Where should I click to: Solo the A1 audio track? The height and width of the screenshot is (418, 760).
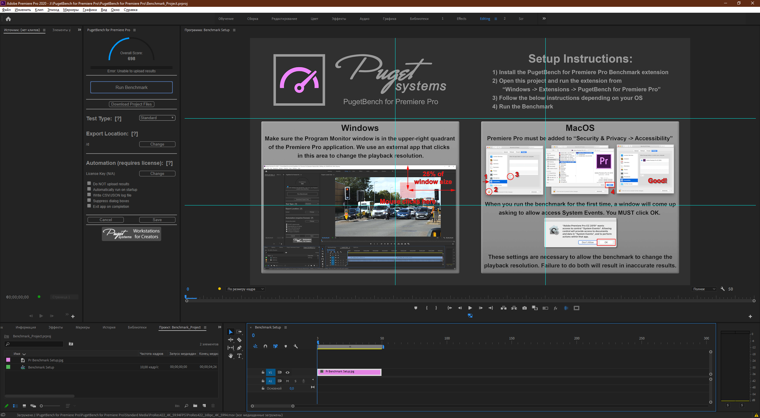pyautogui.click(x=295, y=381)
